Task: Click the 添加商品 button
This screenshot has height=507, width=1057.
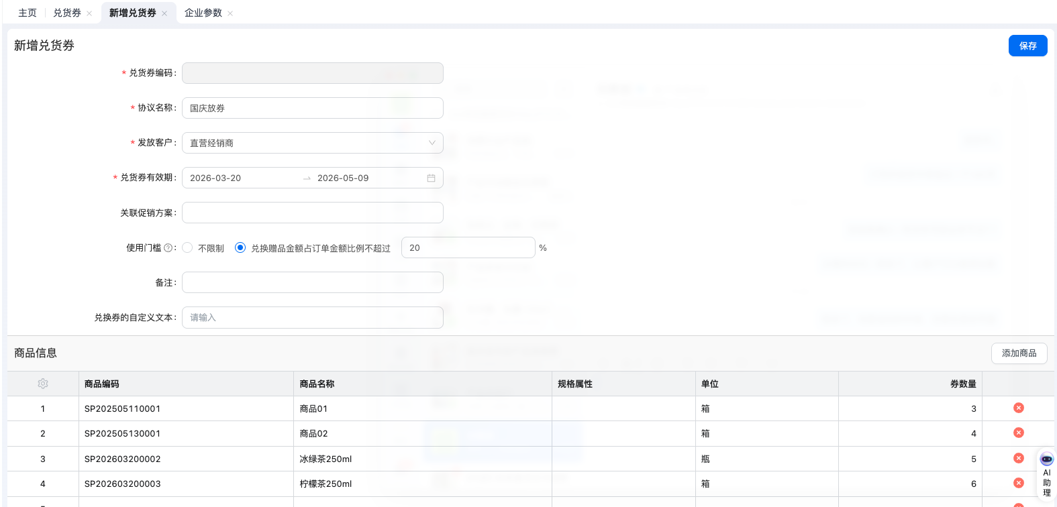Action: click(1019, 353)
